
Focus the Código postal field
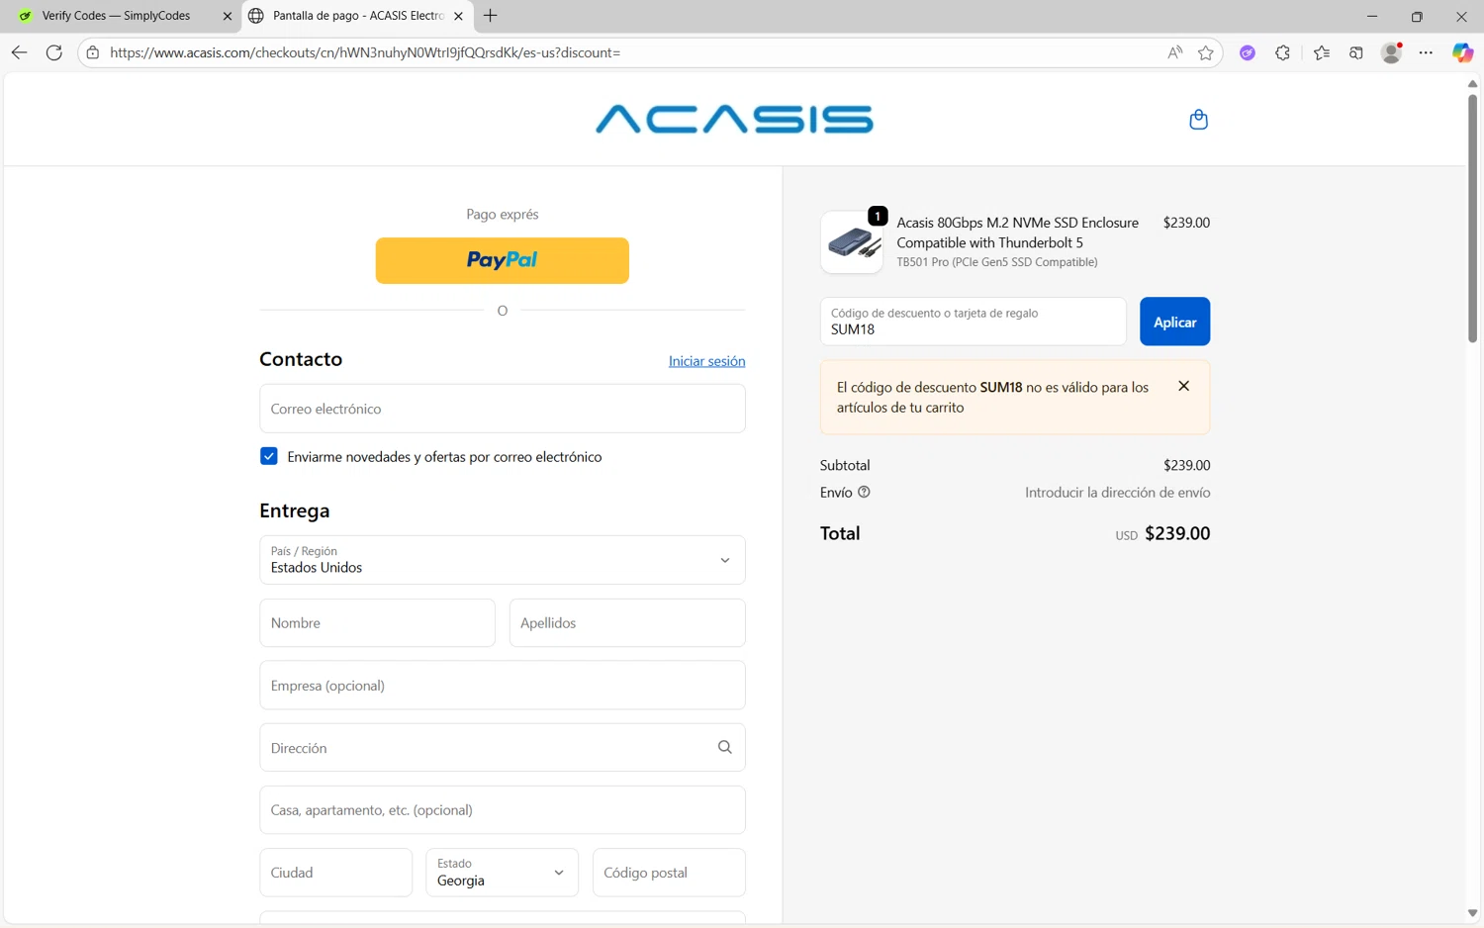[669, 873]
